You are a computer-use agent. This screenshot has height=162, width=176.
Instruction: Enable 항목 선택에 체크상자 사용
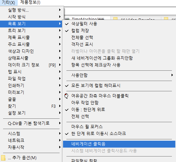tap(119, 65)
